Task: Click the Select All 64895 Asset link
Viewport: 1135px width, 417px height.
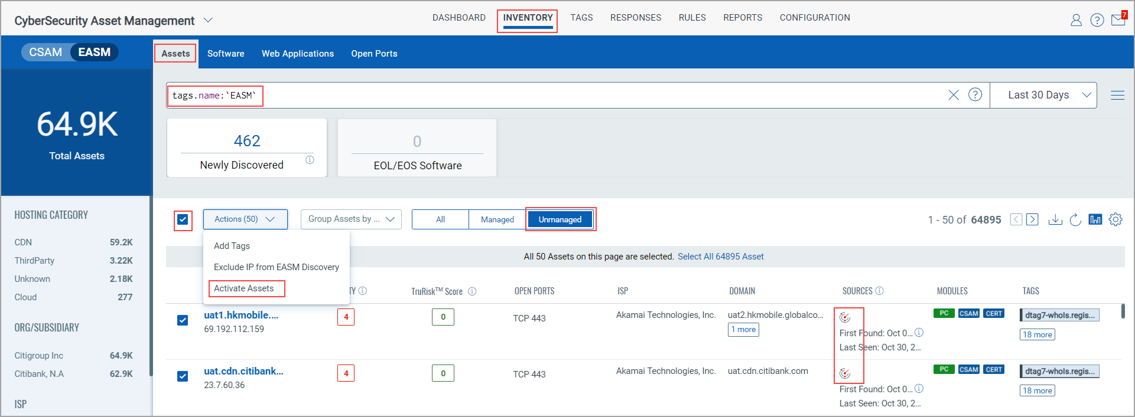Action: point(721,257)
